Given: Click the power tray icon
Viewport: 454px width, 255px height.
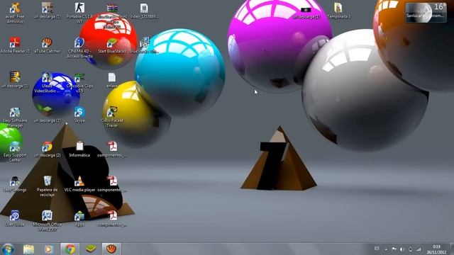Looking at the screenshot, I should tap(410, 249).
